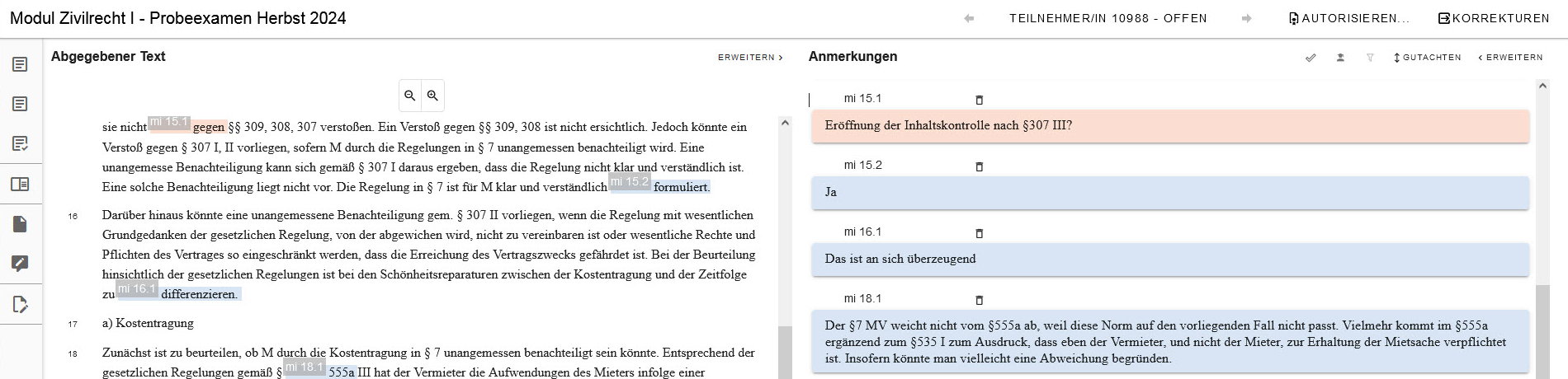Toggle the double-checkmark annotations filter
The image size is (1568, 379).
(1311, 58)
